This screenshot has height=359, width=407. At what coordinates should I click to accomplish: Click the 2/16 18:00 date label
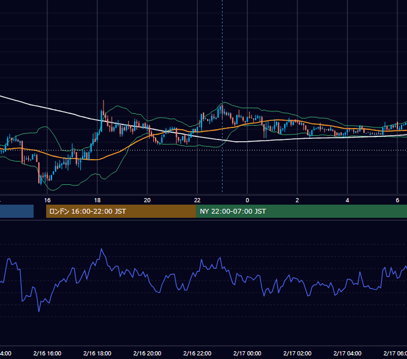click(x=97, y=353)
